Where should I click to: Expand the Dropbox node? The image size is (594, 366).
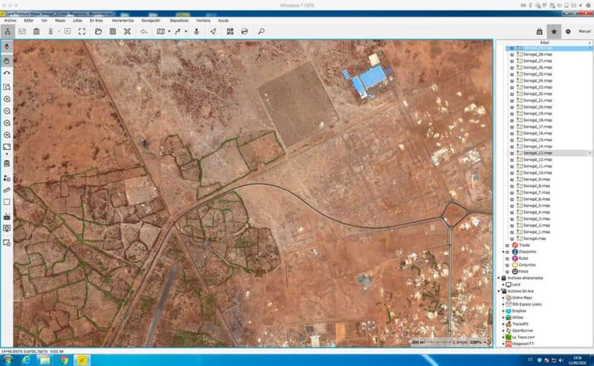(503, 311)
